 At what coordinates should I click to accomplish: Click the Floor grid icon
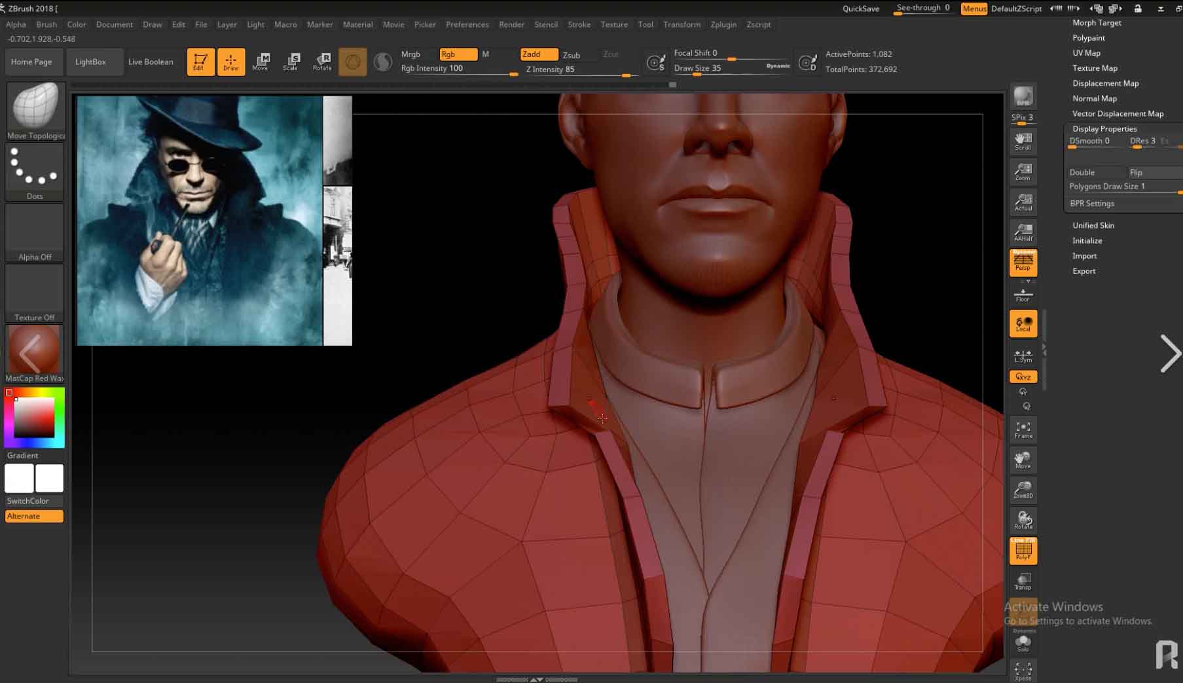tap(1023, 295)
